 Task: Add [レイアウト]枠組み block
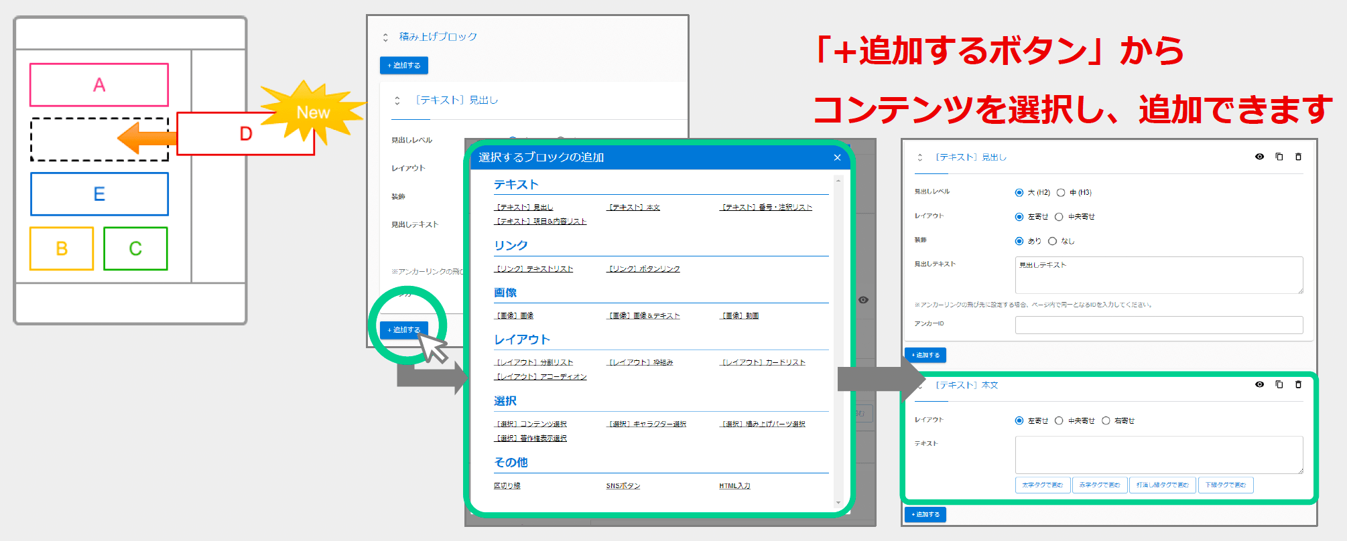pyautogui.click(x=640, y=363)
